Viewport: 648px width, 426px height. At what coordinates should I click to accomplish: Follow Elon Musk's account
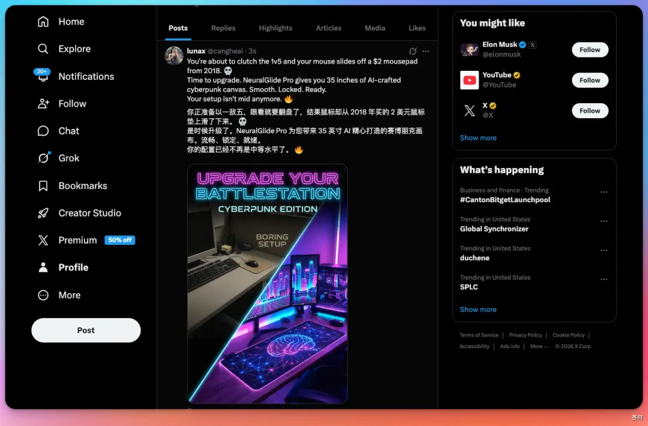[590, 50]
